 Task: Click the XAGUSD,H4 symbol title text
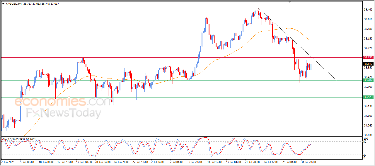pyautogui.click(x=13, y=4)
